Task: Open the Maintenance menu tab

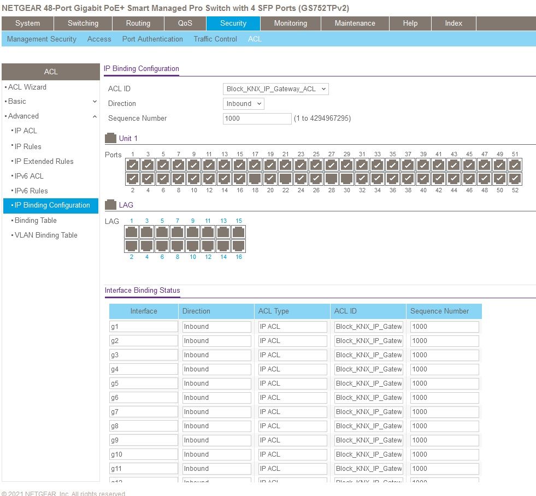Action: pos(355,23)
